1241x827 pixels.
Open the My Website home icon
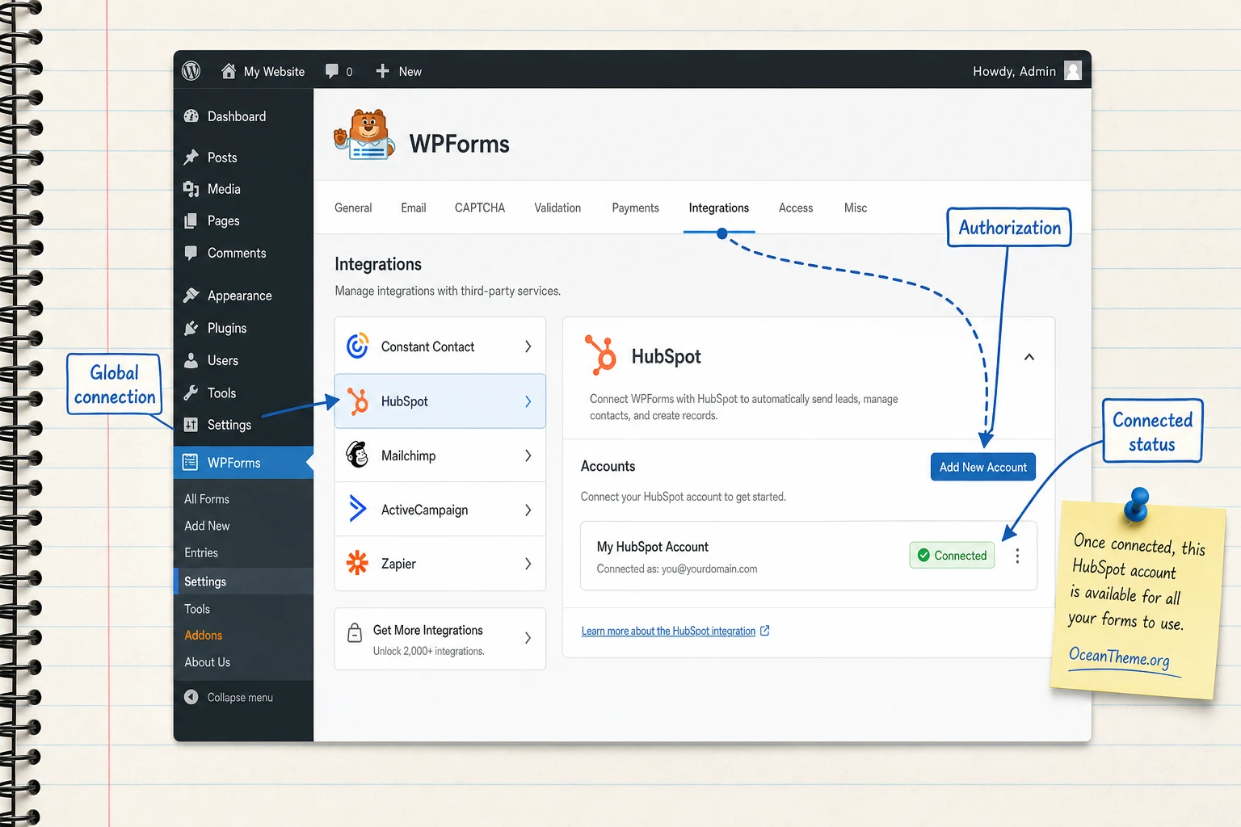(x=229, y=71)
